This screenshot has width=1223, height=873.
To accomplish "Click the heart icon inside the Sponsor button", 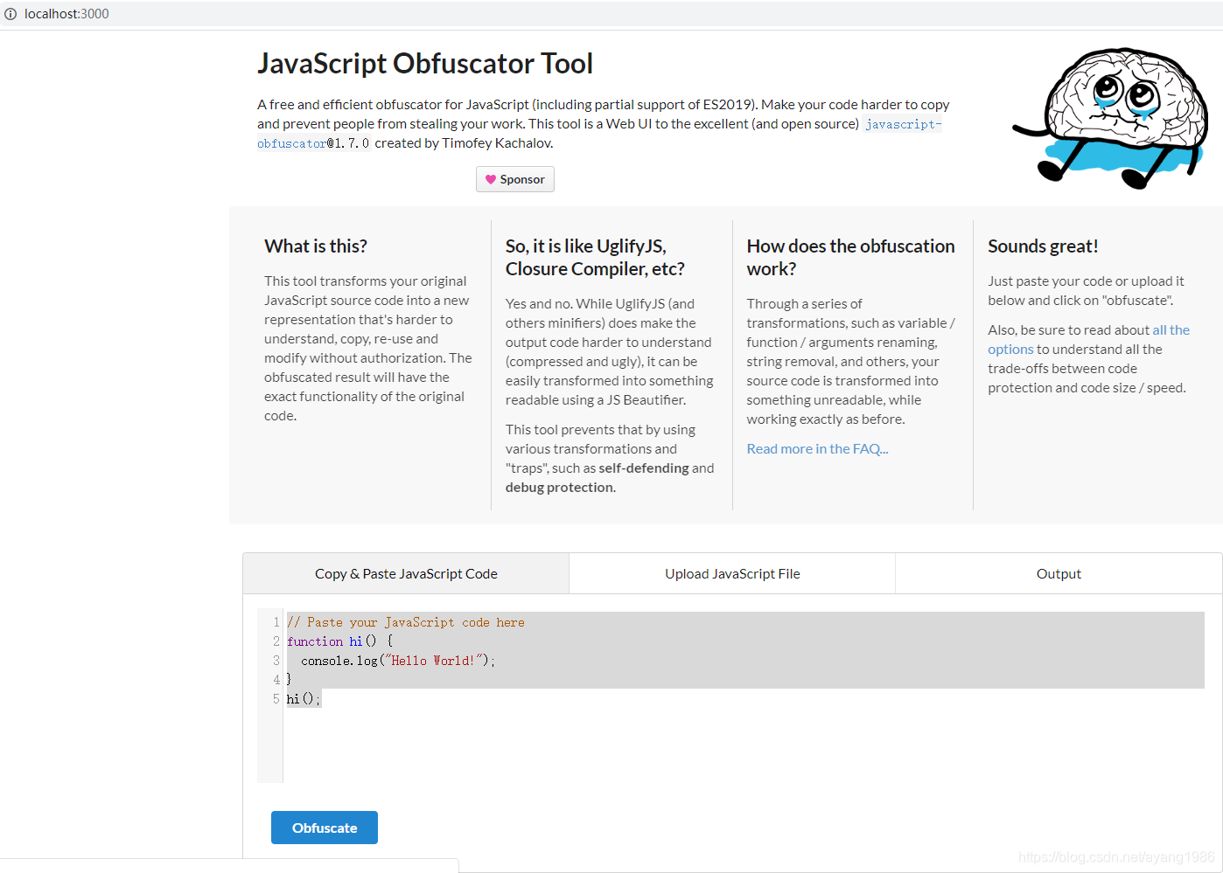I will pyautogui.click(x=491, y=178).
